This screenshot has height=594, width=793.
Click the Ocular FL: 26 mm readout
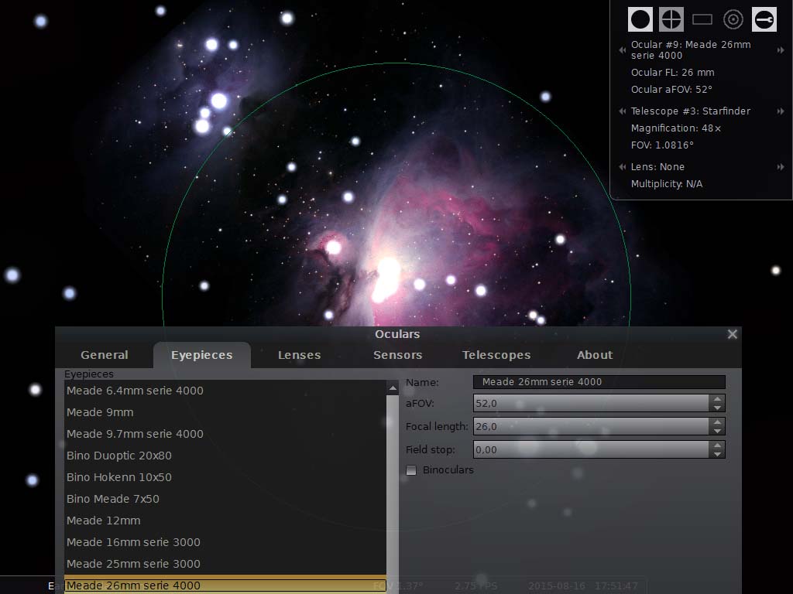(673, 72)
